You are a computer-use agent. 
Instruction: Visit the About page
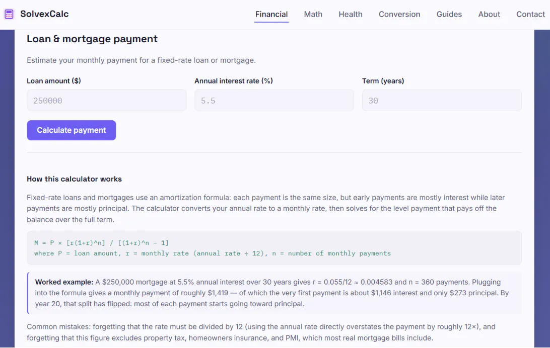tap(489, 15)
